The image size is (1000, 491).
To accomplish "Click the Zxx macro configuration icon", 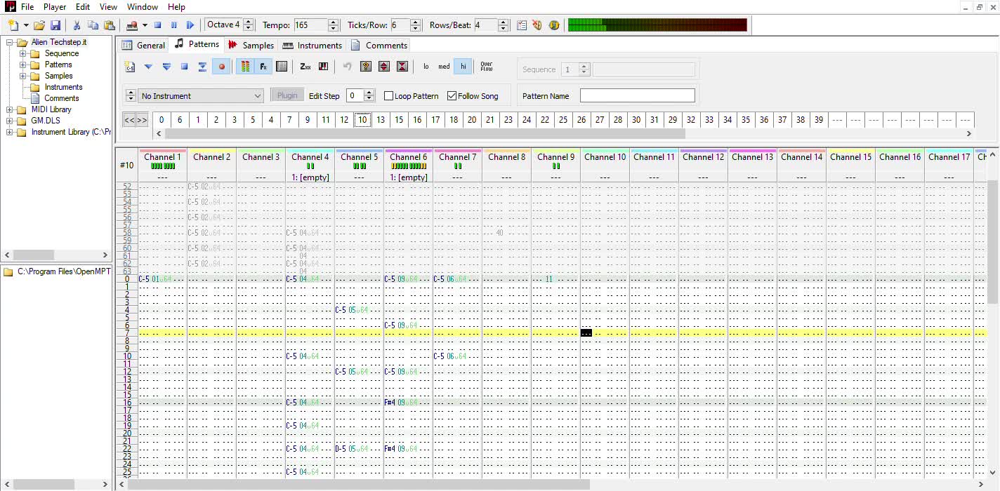I will click(x=305, y=67).
